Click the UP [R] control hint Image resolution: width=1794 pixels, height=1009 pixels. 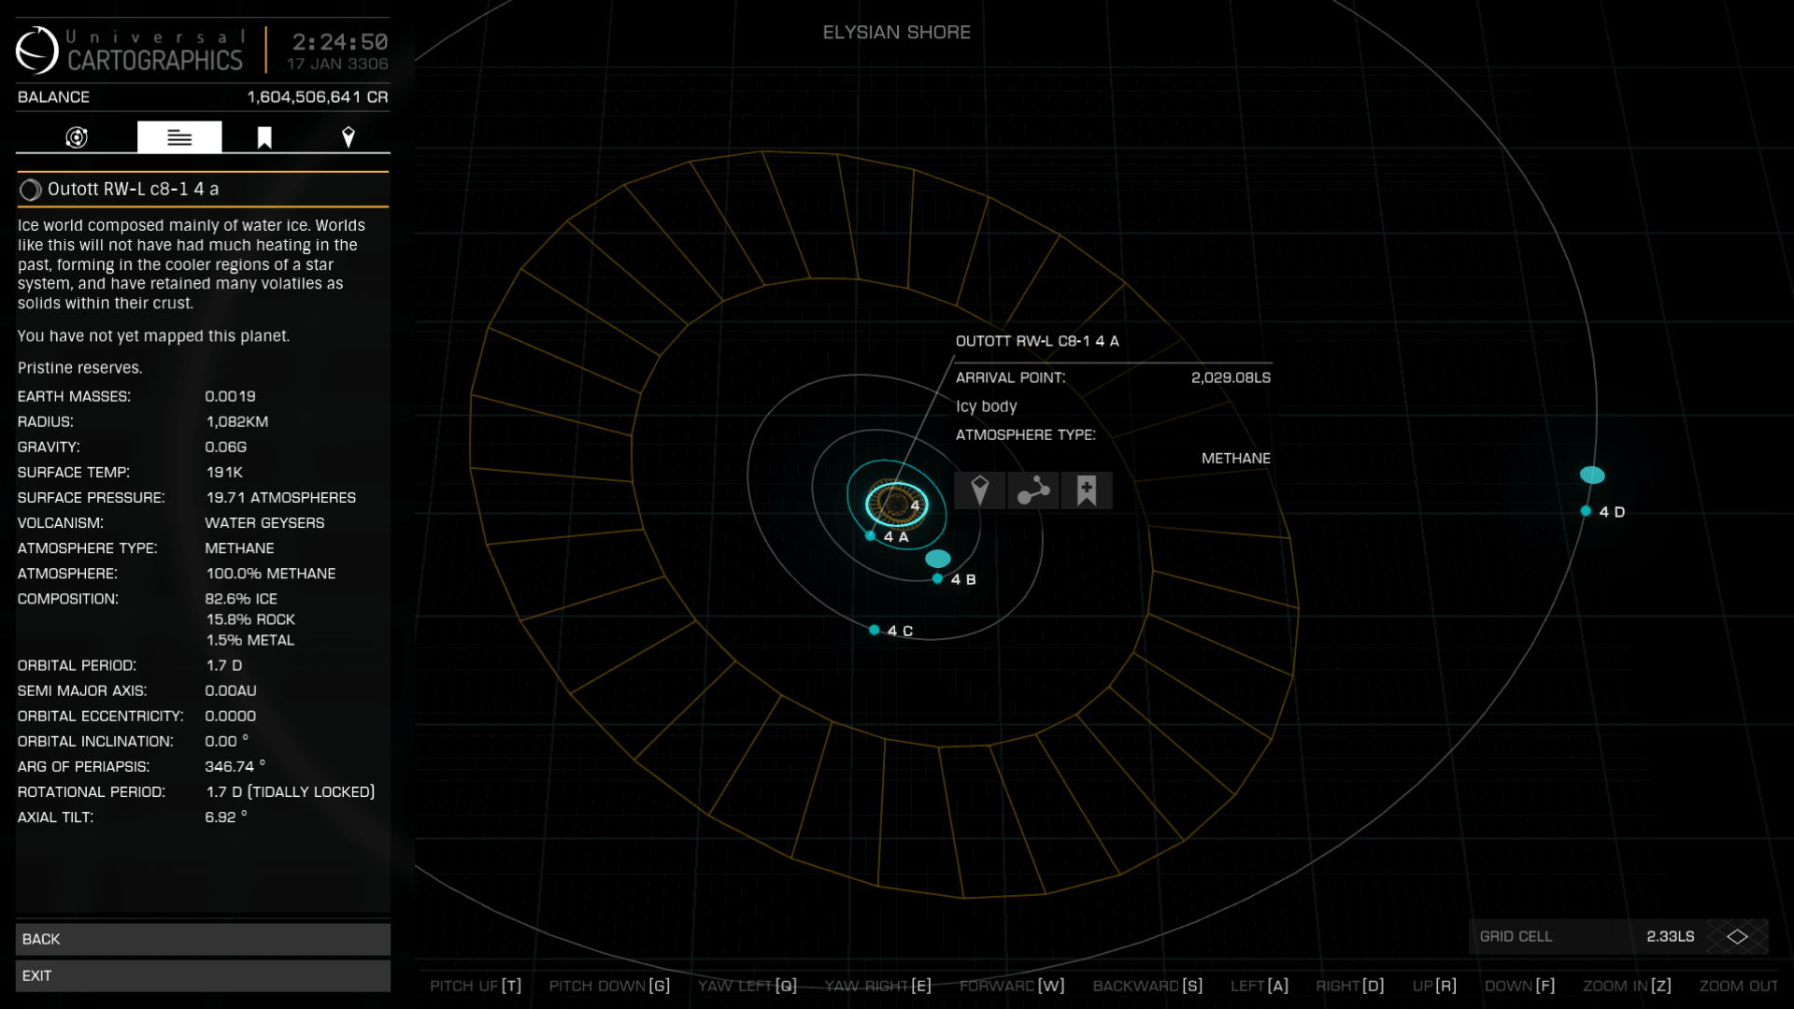coord(1434,986)
